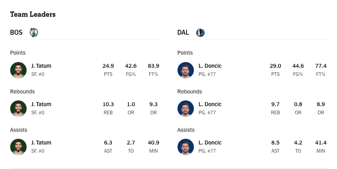Open J. Tatum's headshot under Rebounds
Screen dimensions: 337x169
pyautogui.click(x=18, y=109)
